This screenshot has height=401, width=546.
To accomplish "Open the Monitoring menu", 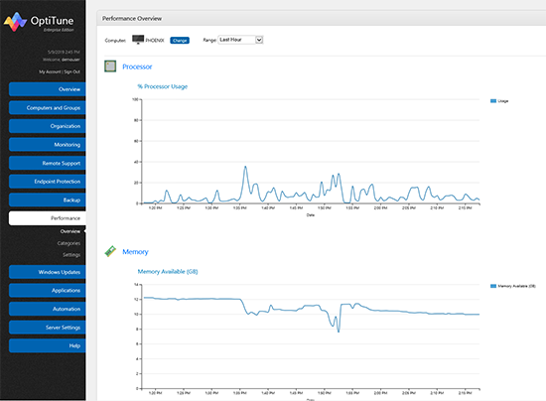I will [48, 145].
